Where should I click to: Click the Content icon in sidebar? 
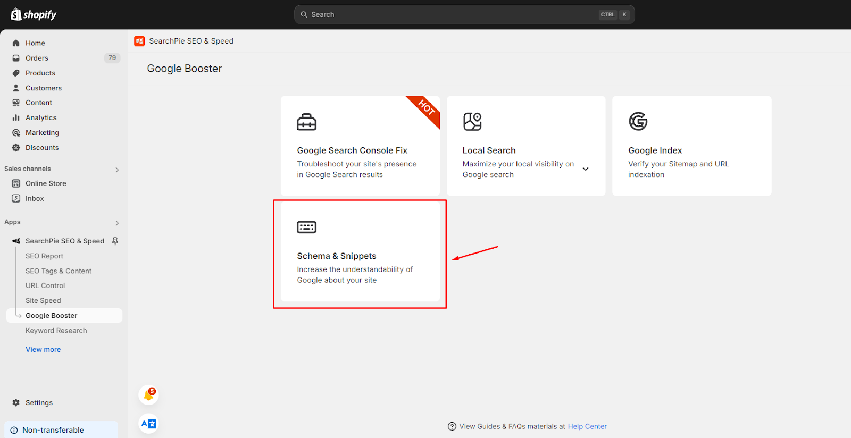(16, 103)
